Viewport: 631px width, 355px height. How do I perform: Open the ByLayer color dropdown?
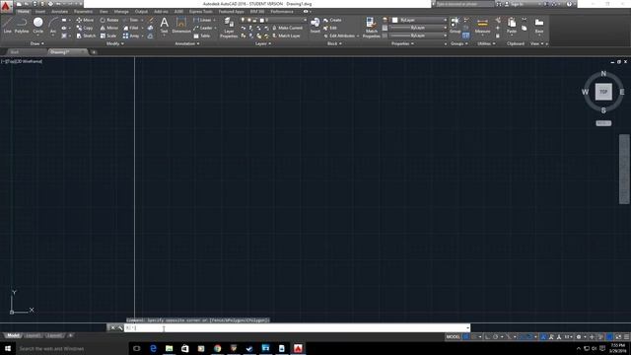[419, 20]
